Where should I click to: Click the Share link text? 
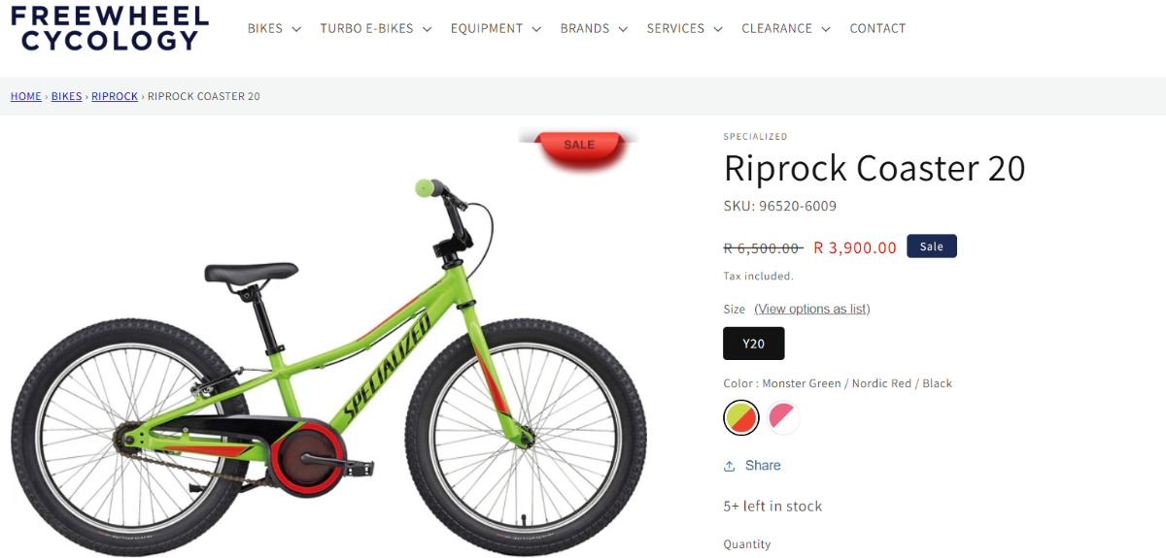(x=763, y=466)
